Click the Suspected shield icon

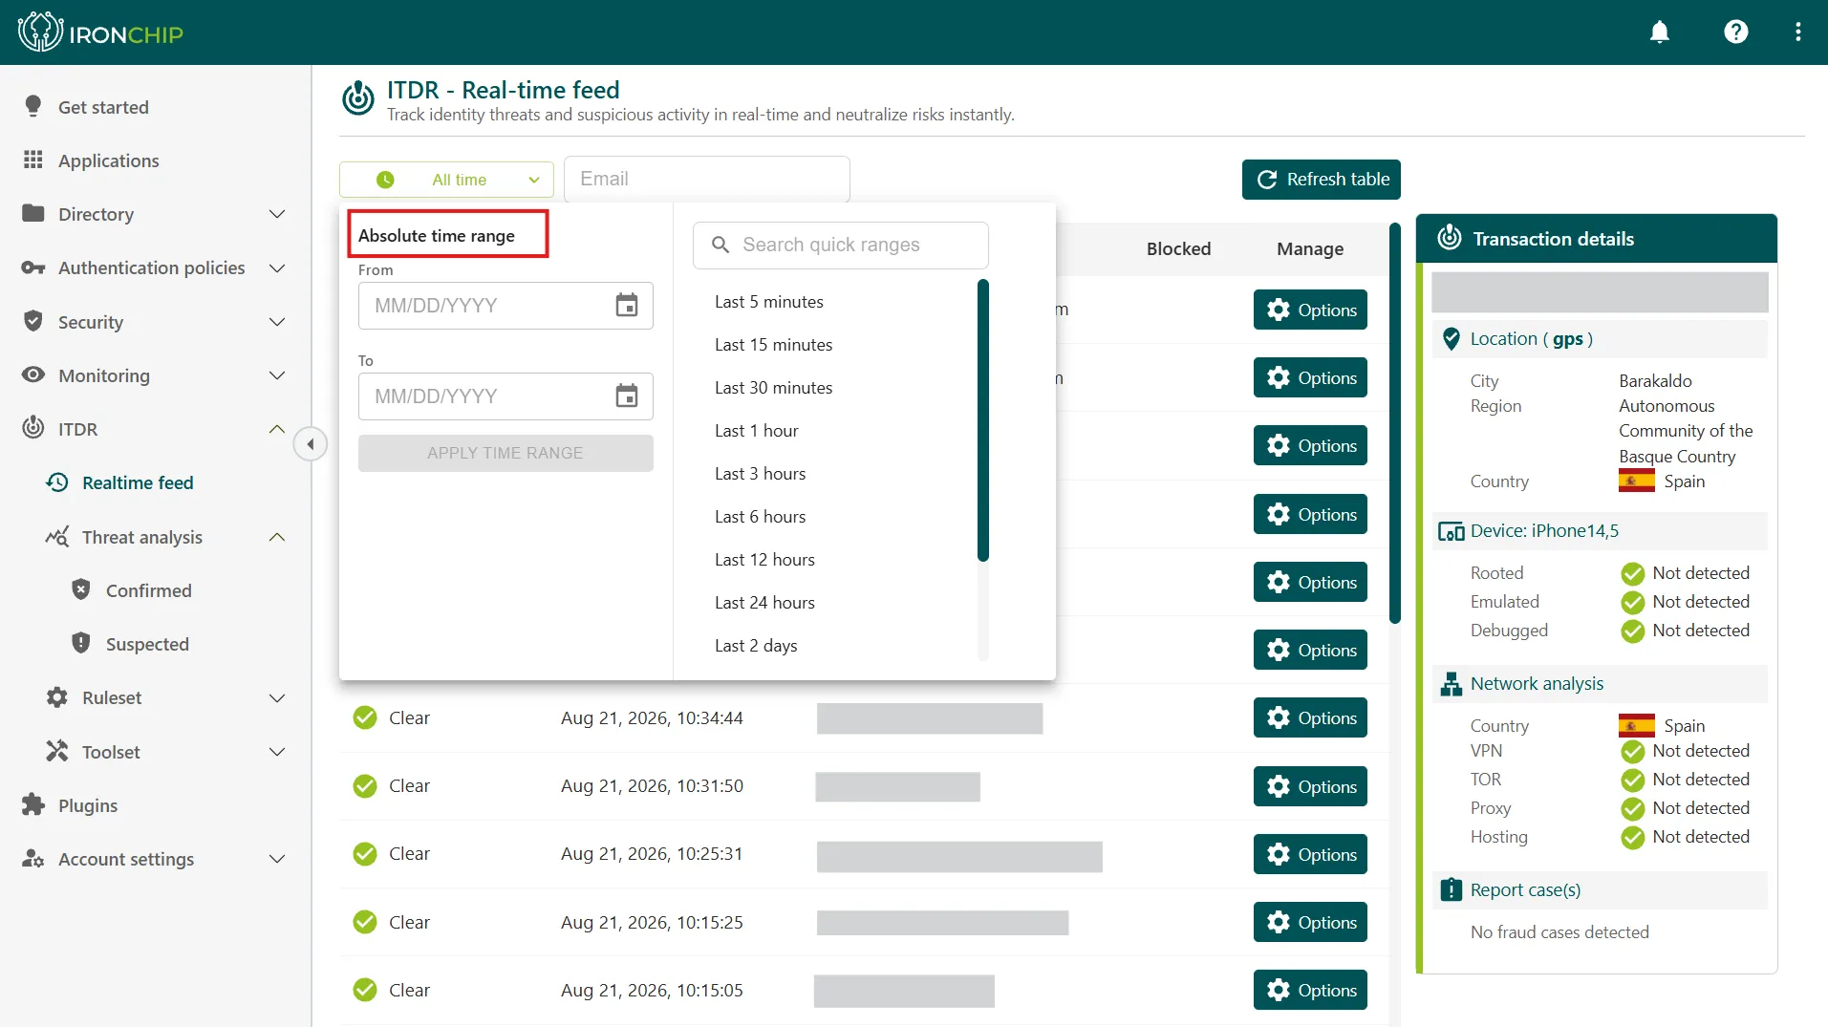point(81,643)
